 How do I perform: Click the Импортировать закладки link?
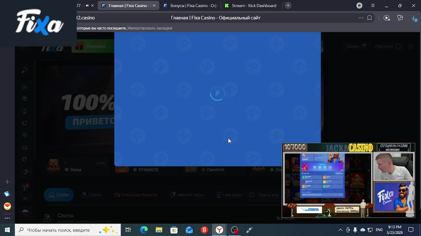click(x=150, y=28)
